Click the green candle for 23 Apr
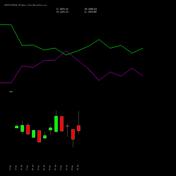 pos(50,129)
